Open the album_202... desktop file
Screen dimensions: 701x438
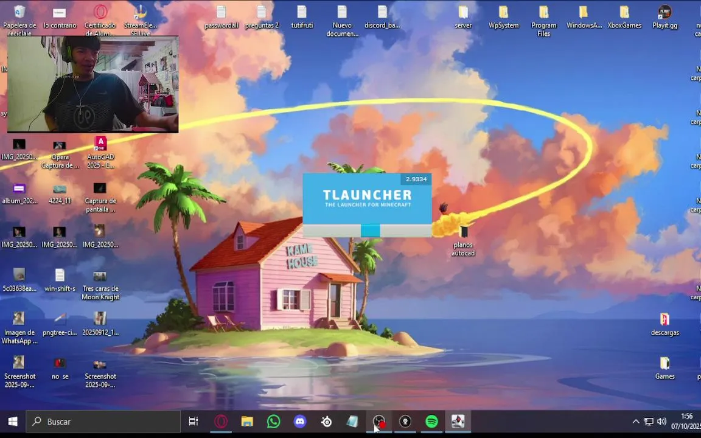pos(19,193)
